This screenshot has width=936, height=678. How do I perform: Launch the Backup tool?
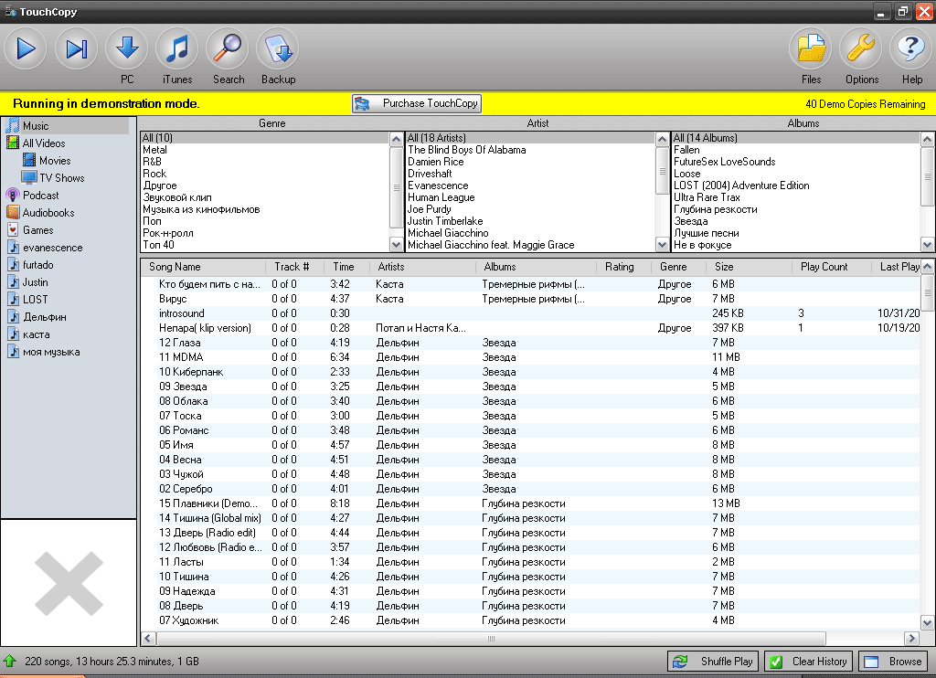278,49
